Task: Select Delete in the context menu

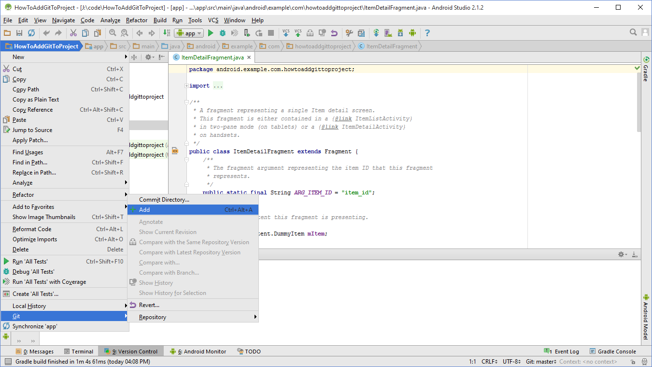Action: click(x=65, y=250)
